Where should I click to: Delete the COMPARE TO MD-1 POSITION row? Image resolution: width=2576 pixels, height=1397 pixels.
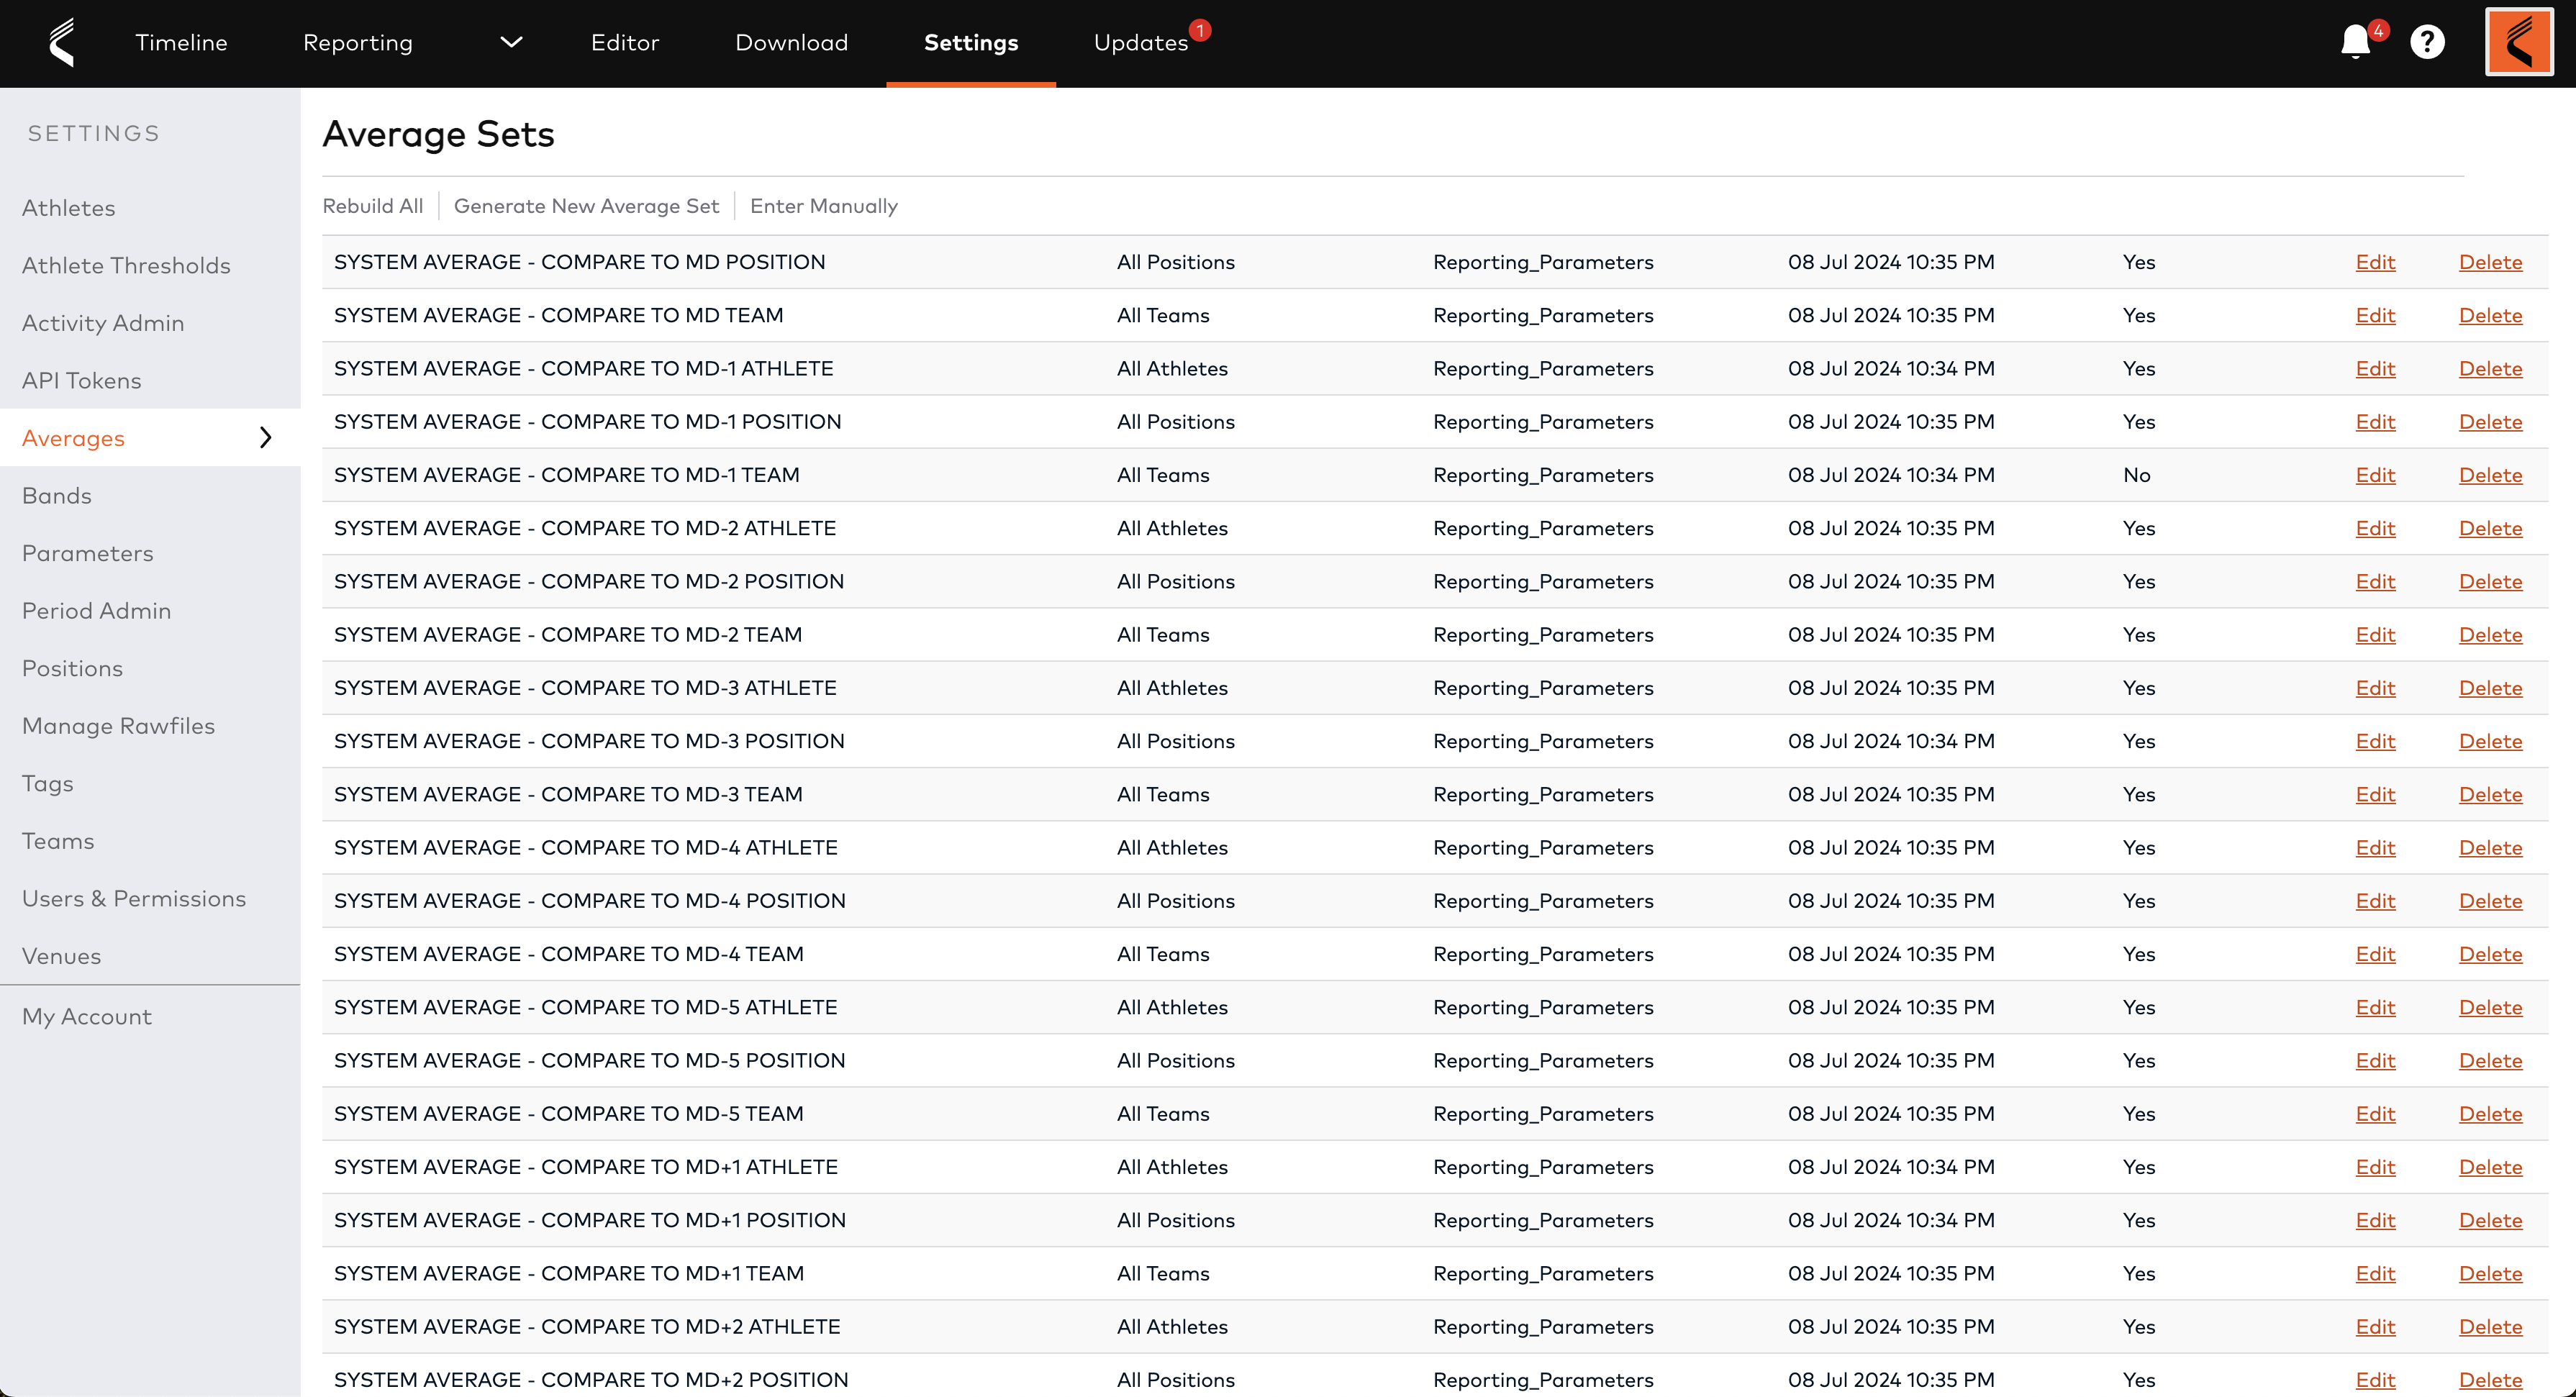click(x=2490, y=422)
